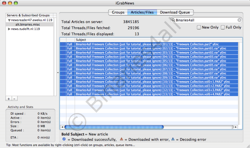Select the vol3+3.PAR2 [12/13] article row
Screen dimensions: 250x148
pos(149,90)
